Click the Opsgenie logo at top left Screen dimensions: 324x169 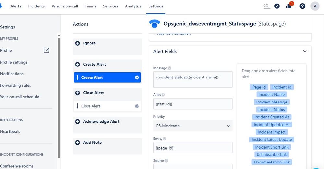[1, 6]
